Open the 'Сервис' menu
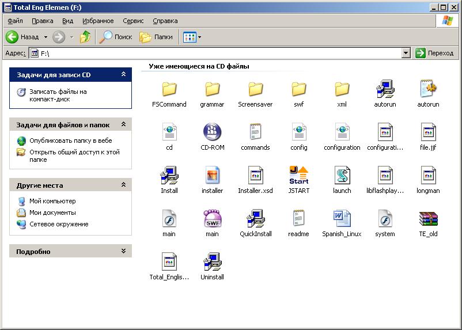Screen dimensions: 462x330 pyautogui.click(x=133, y=21)
